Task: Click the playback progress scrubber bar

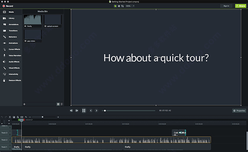Action: coord(129,111)
